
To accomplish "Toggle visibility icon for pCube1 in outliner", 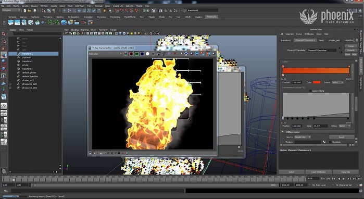I will click(x=18, y=65).
